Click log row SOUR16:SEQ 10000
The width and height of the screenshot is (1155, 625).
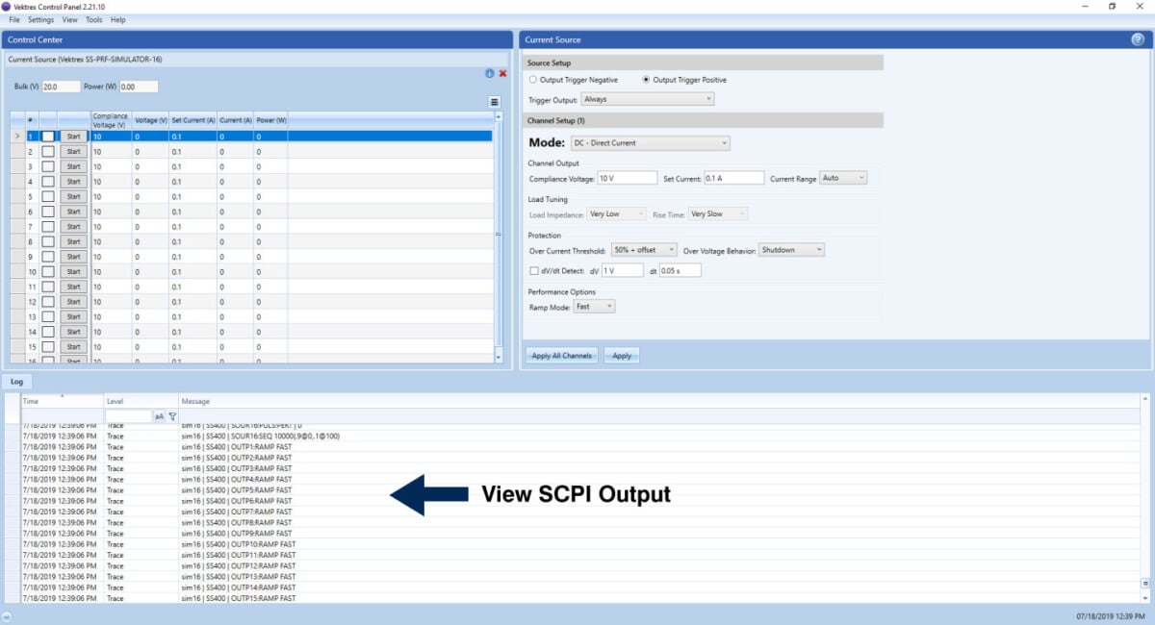(x=580, y=436)
